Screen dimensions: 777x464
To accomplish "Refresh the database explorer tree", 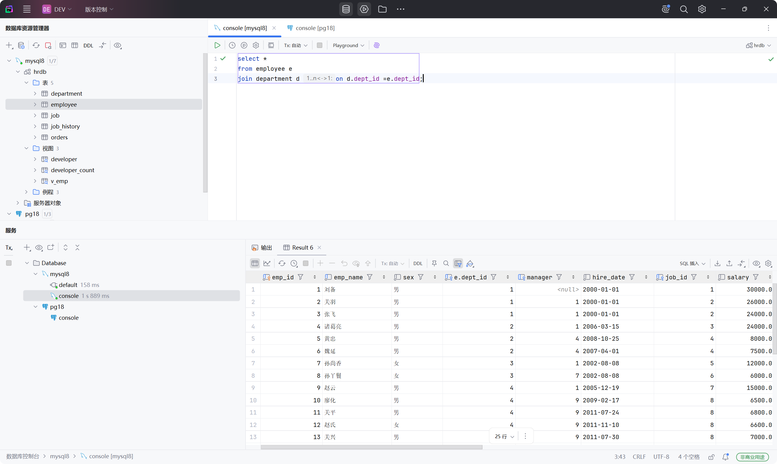I will [36, 45].
